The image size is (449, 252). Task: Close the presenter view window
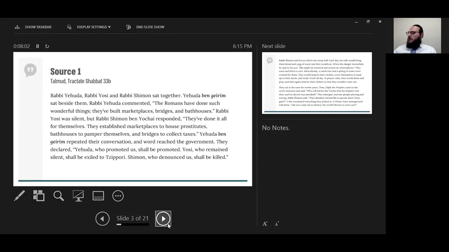pyautogui.click(x=380, y=22)
